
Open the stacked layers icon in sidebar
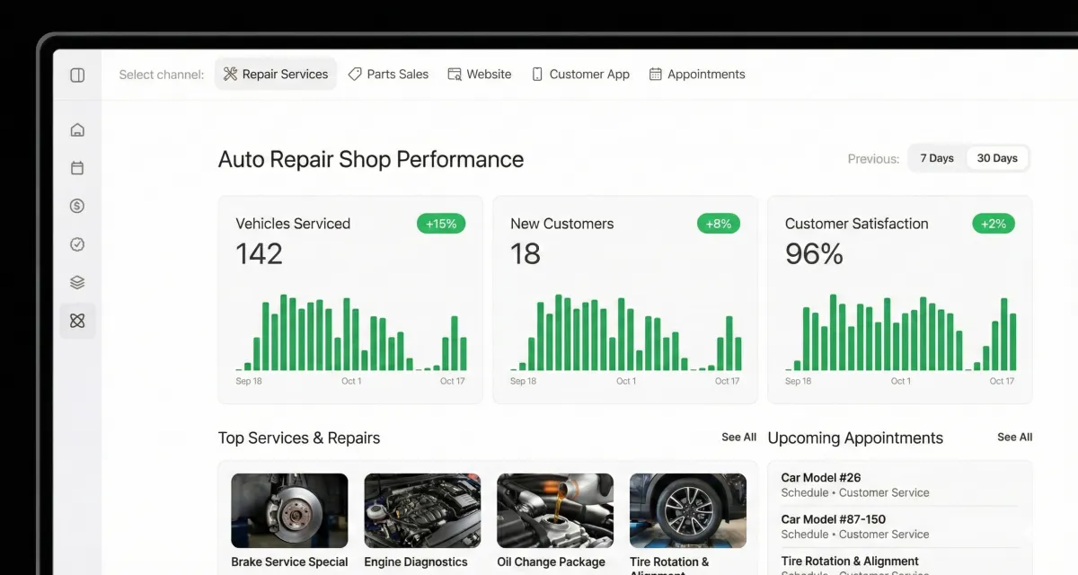pyautogui.click(x=77, y=282)
